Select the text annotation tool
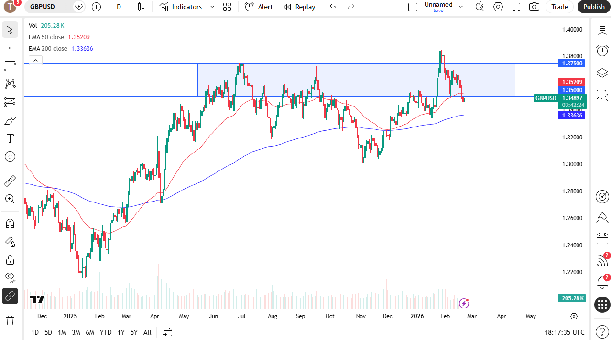The height and width of the screenshot is (340, 611). coord(10,138)
